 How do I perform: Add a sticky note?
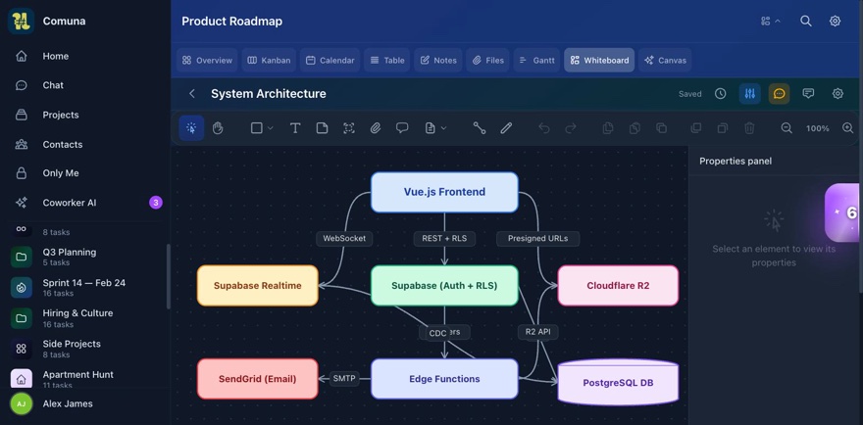point(322,128)
